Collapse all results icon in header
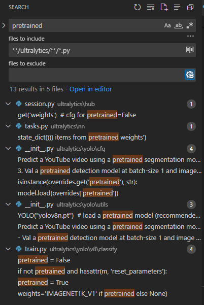Image resolution: width=204 pixels, height=305 pixels. (x=190, y=7)
